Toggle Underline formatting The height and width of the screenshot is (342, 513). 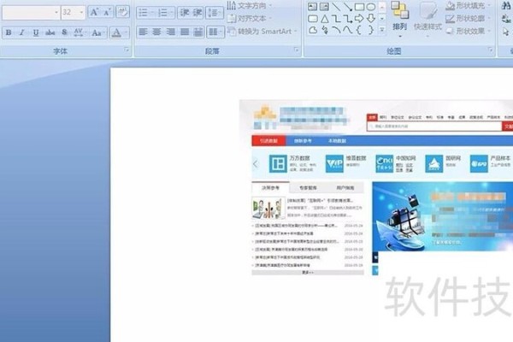[x=36, y=32]
